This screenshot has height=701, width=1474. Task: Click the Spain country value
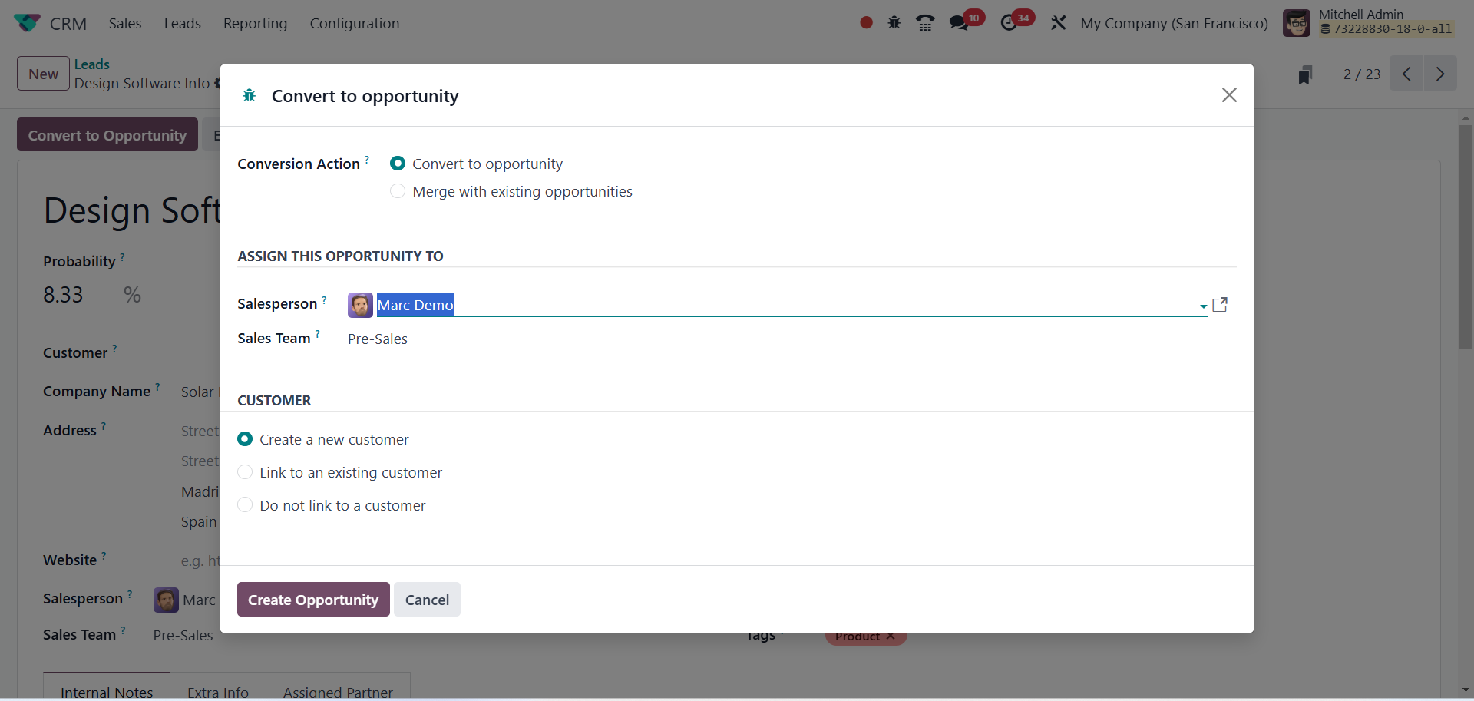click(199, 521)
